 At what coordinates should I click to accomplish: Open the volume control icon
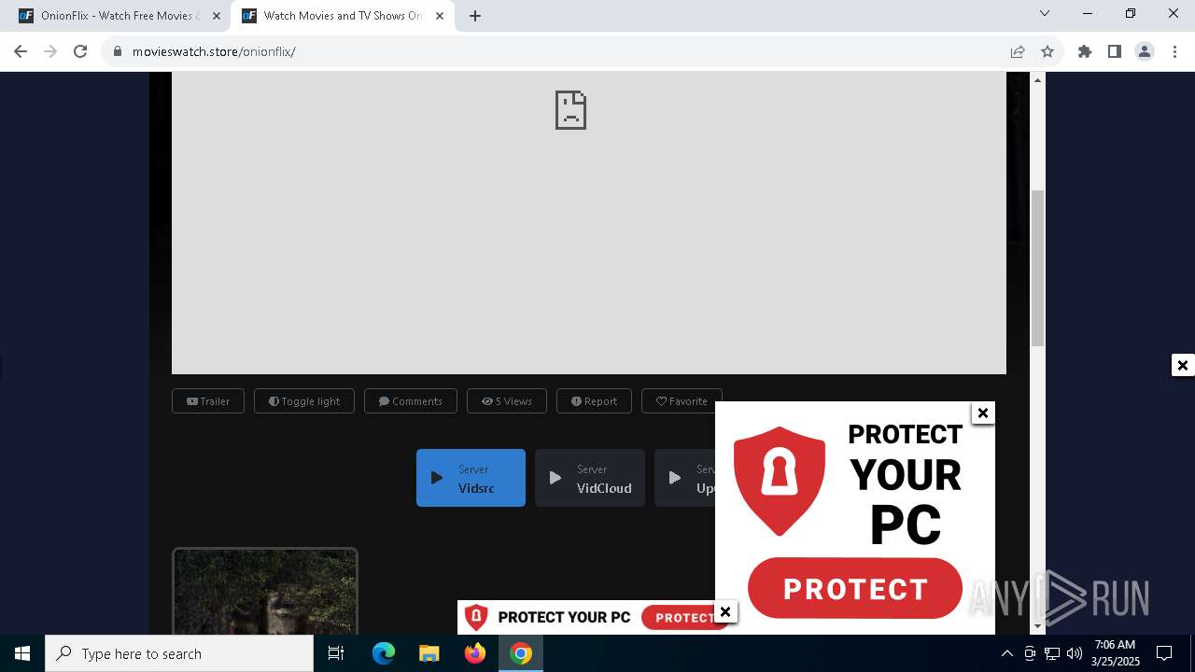[x=1075, y=653]
